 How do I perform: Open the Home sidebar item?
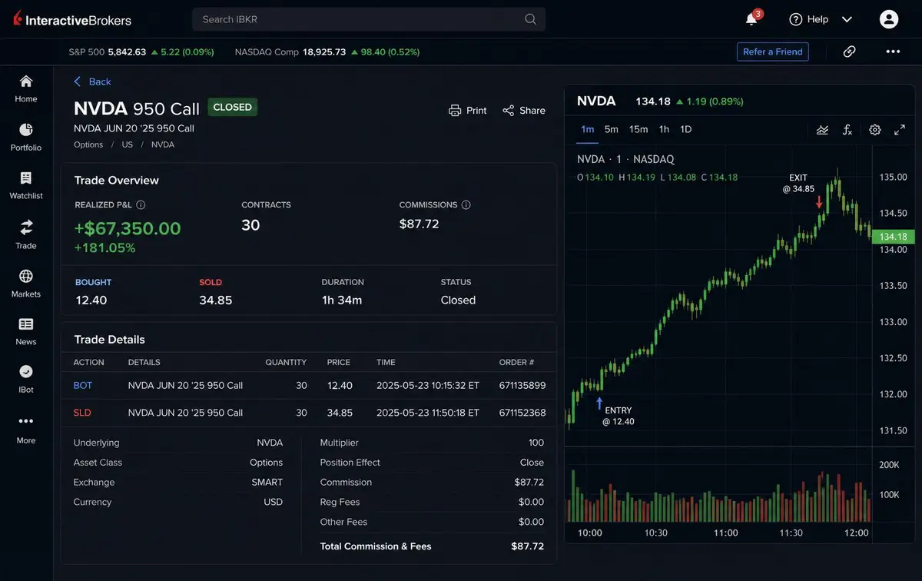click(26, 88)
